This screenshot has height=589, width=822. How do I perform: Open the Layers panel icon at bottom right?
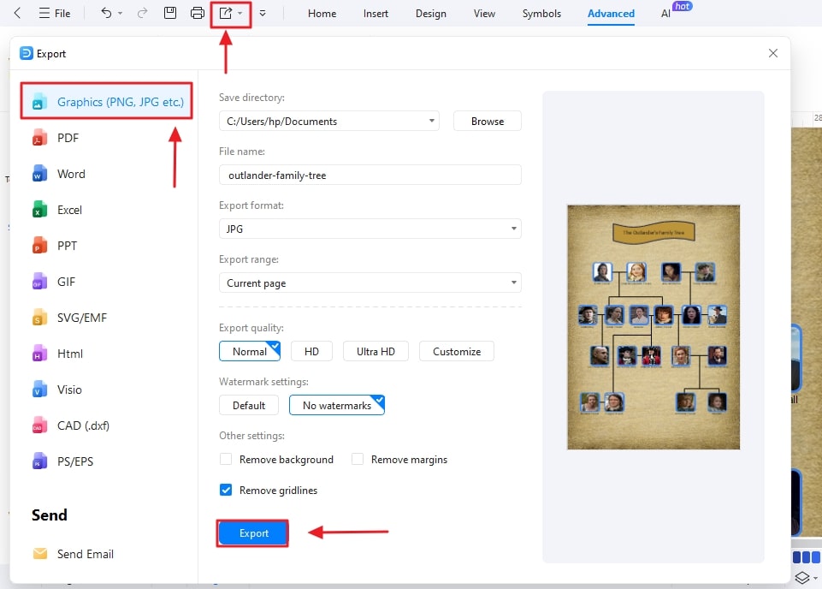pos(802,578)
